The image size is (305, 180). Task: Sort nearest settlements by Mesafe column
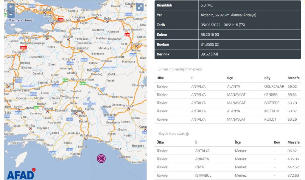click(x=293, y=78)
